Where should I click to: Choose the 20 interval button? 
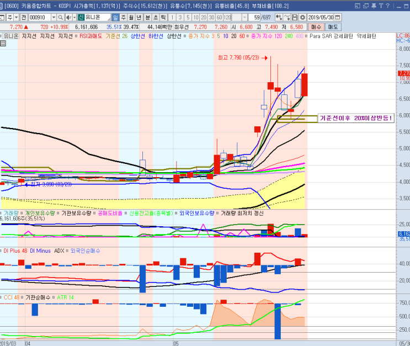tap(204, 18)
